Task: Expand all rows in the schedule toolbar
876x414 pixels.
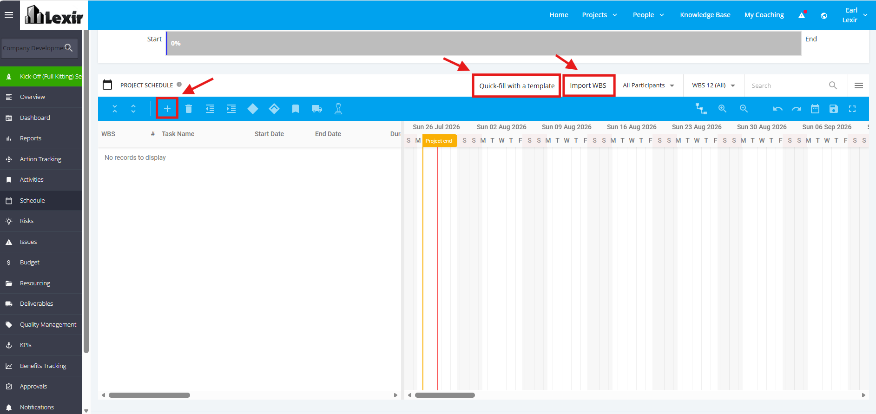Action: 133,109
